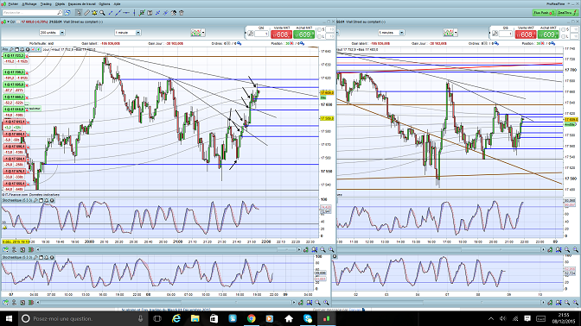Click the refresh icon beside search field
Viewport: 581px width, 326px height.
point(67,13)
